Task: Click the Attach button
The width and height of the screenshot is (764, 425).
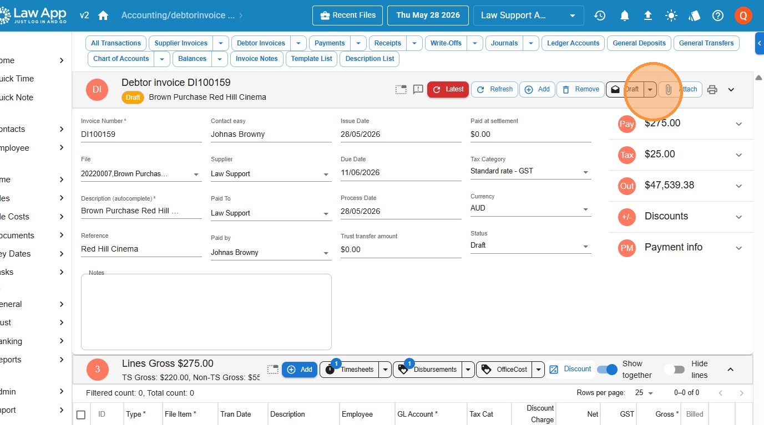Action: (681, 89)
